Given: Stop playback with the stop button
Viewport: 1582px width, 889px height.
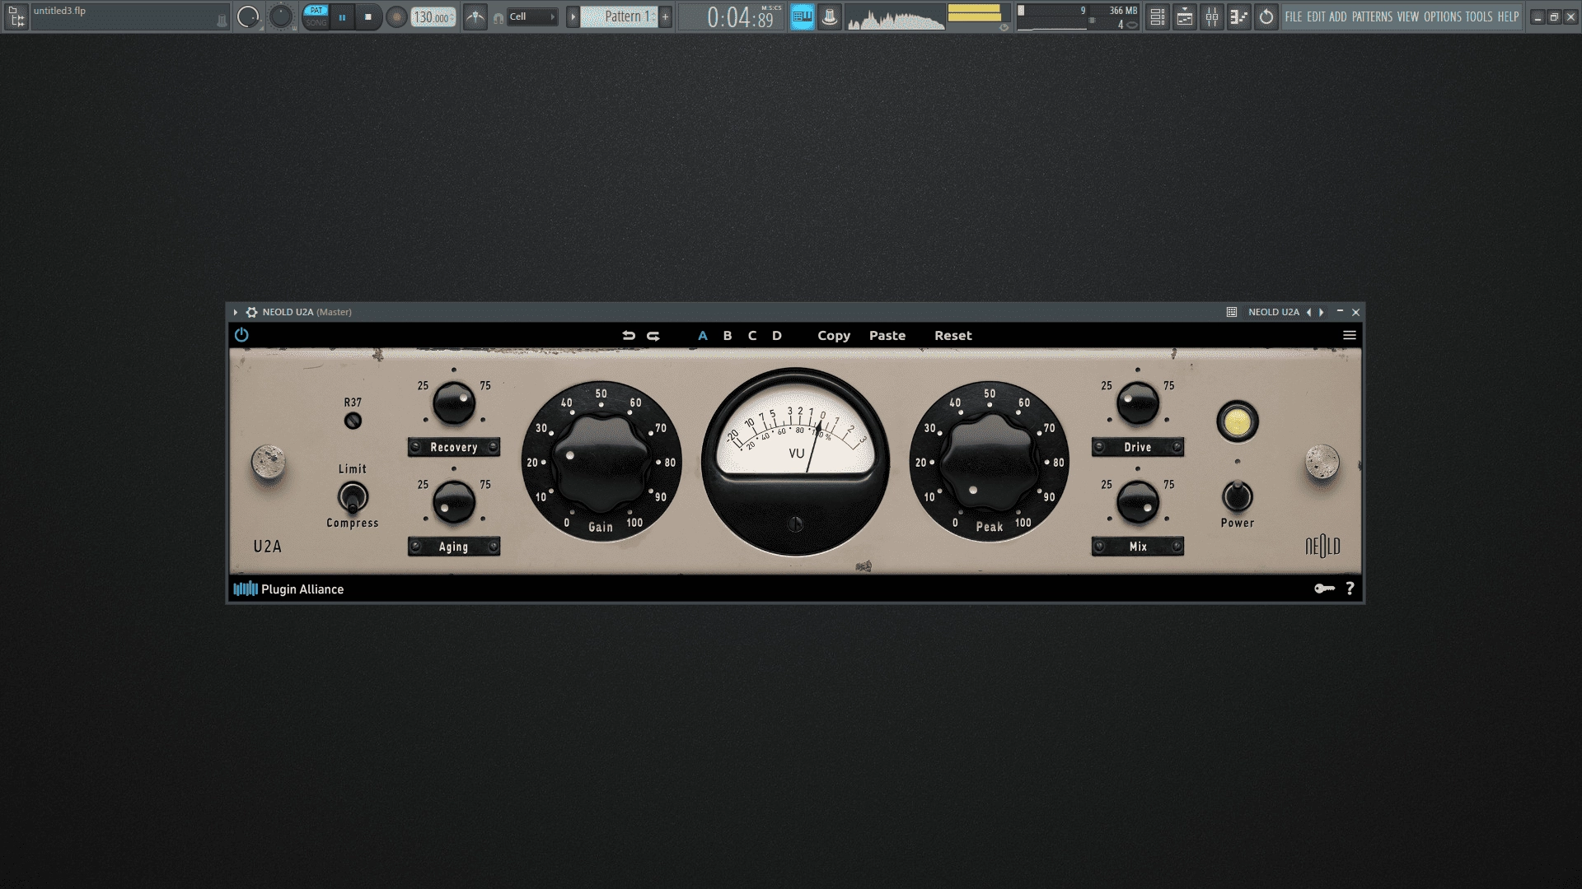Looking at the screenshot, I should coord(368,17).
